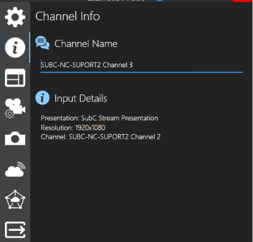
Task: Click the blue circle at the top
Action: (159, 1)
